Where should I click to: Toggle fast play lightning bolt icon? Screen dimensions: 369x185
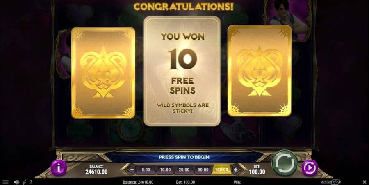25,182
